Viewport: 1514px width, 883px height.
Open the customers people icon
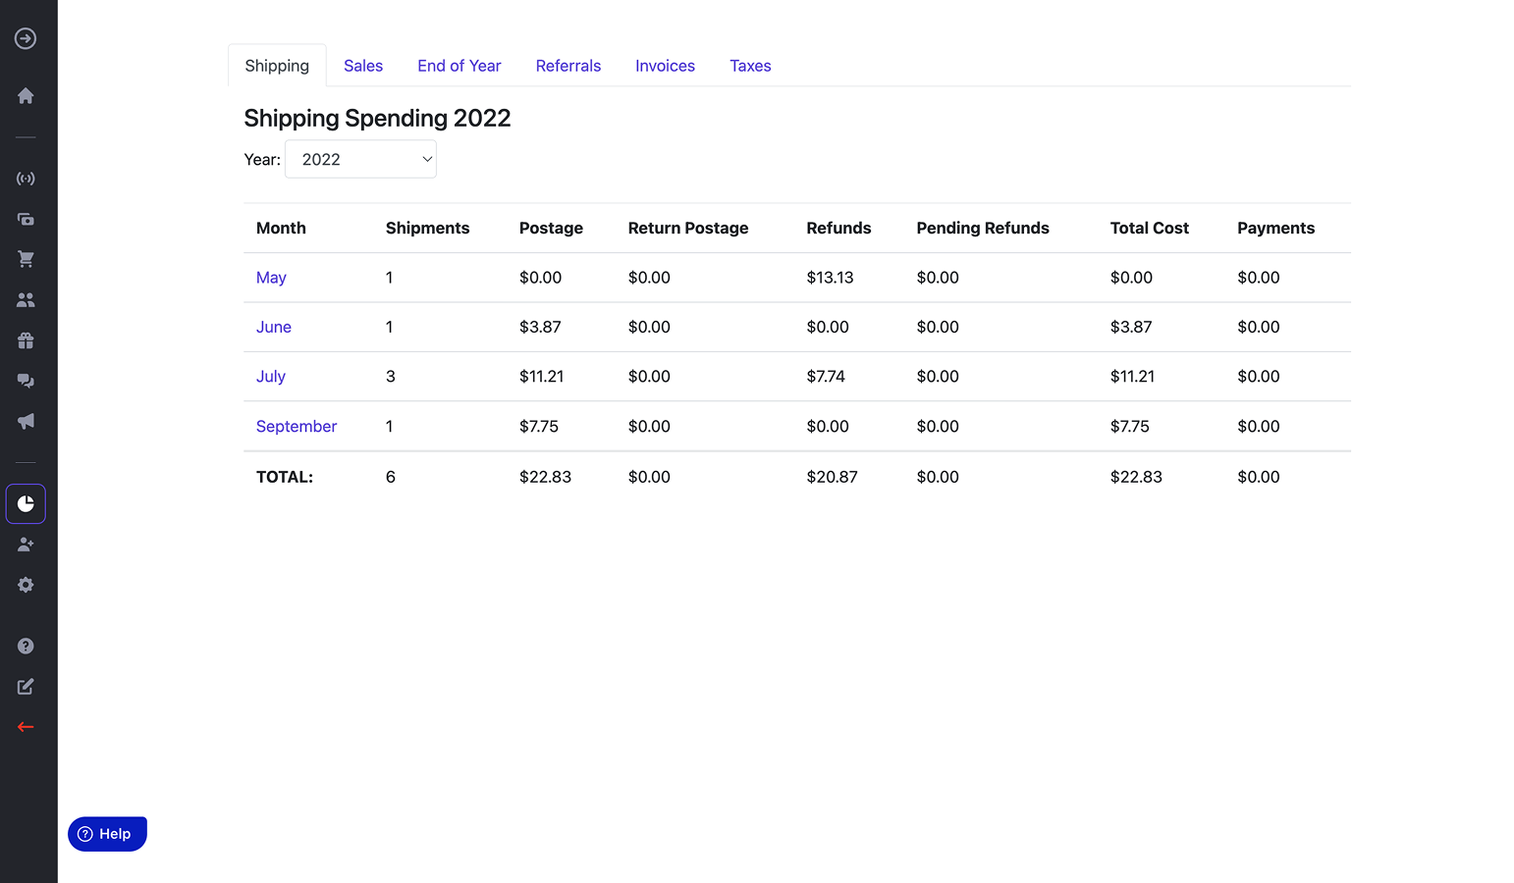point(26,300)
